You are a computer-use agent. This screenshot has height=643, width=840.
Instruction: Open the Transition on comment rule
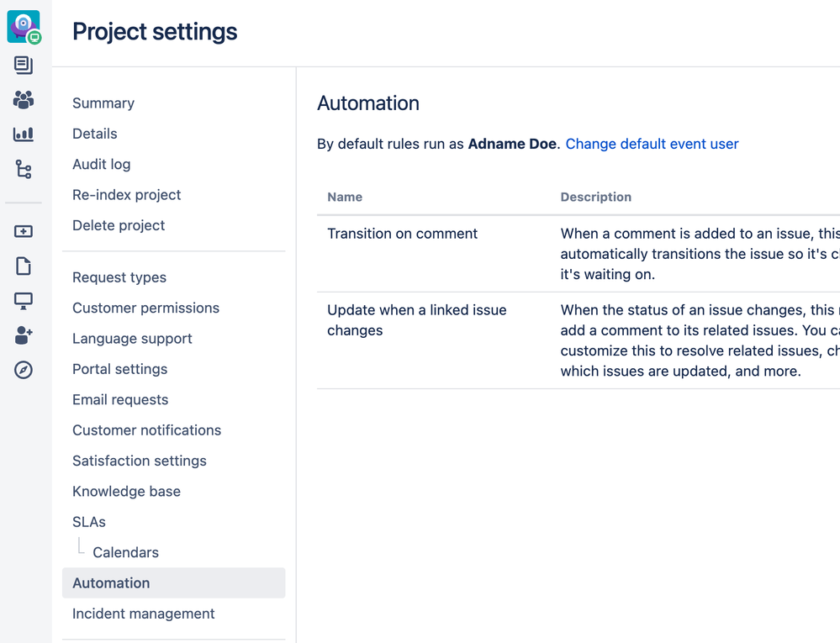click(x=402, y=234)
